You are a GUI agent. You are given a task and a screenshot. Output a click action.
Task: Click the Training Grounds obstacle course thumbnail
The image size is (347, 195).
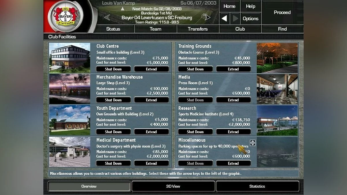coord(277,58)
